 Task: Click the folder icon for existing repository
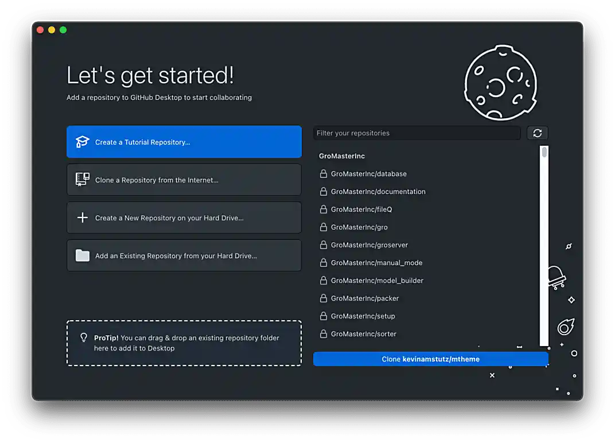[83, 255]
